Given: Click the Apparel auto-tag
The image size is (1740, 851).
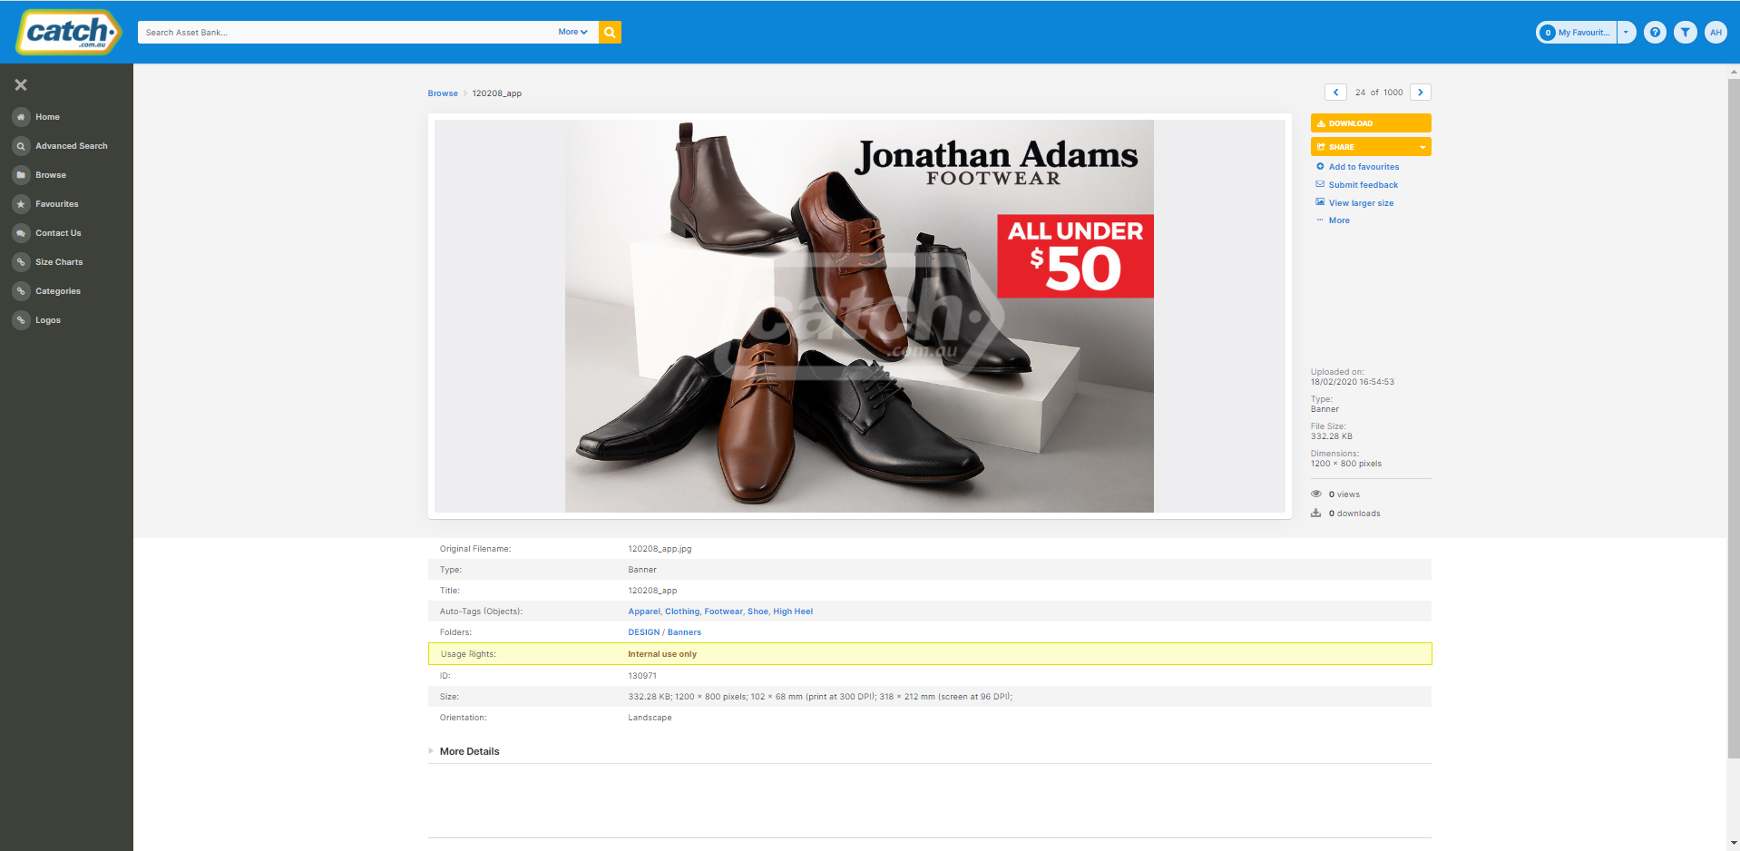Looking at the screenshot, I should coord(644,611).
